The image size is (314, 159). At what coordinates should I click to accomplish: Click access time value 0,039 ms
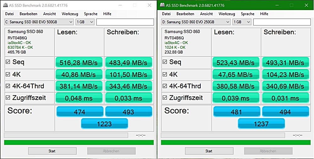[x=236, y=98]
